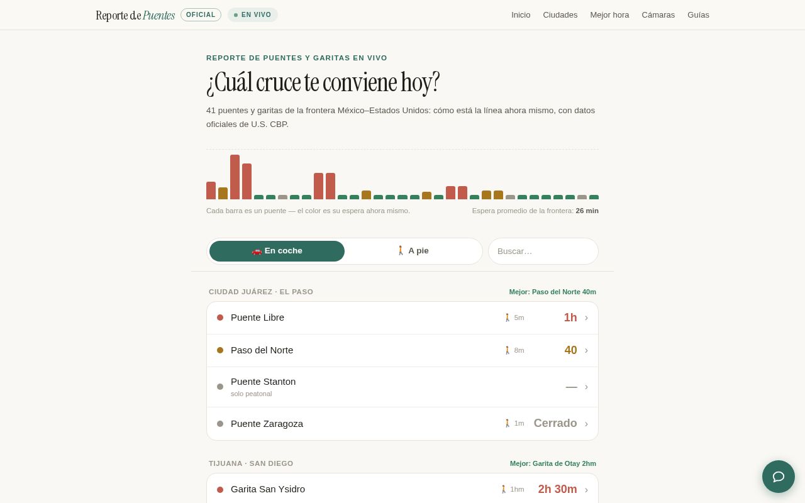Click the OFICIAL badge
805x503 pixels.
pyautogui.click(x=201, y=15)
